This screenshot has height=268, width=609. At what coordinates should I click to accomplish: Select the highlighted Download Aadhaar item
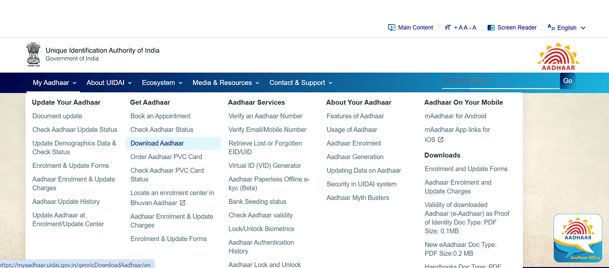[173, 143]
